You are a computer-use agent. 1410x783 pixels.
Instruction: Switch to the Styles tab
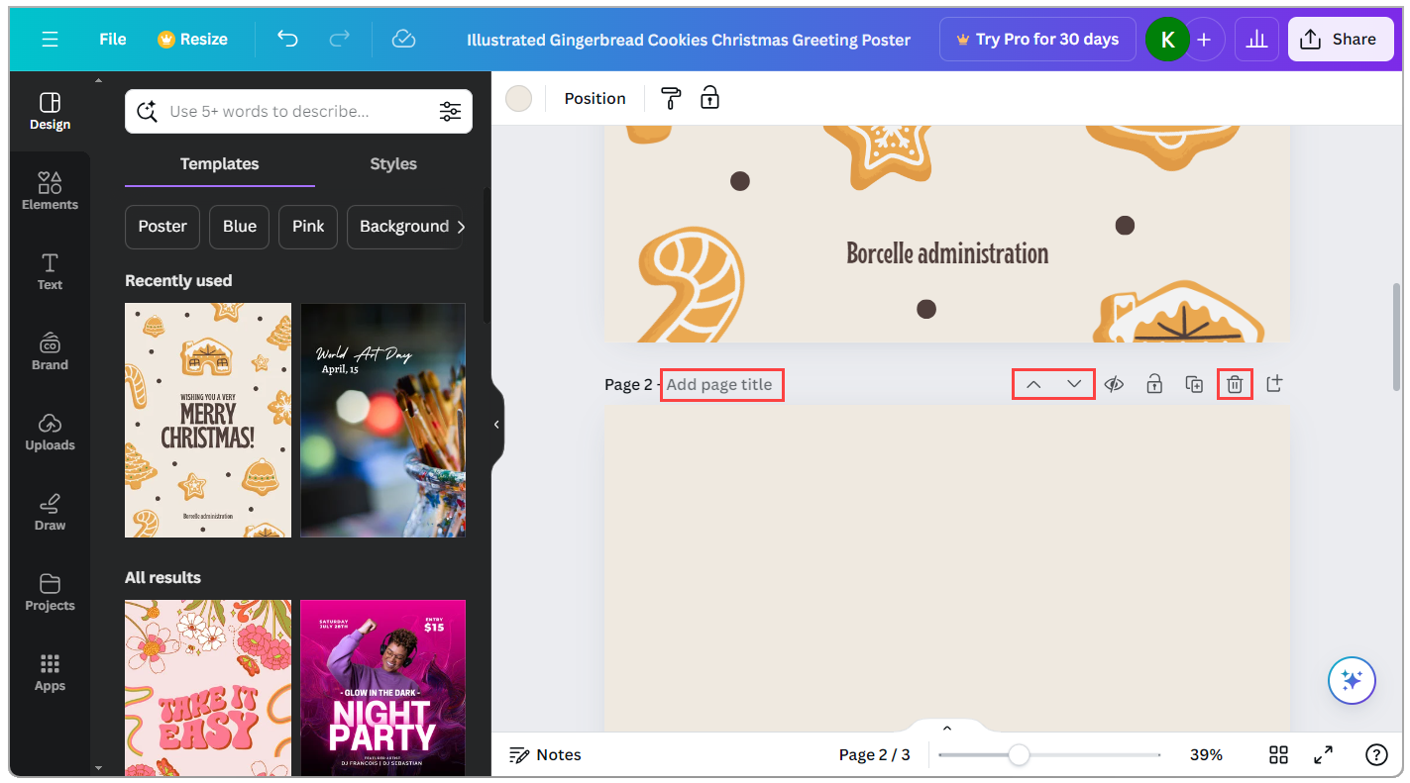click(x=392, y=164)
